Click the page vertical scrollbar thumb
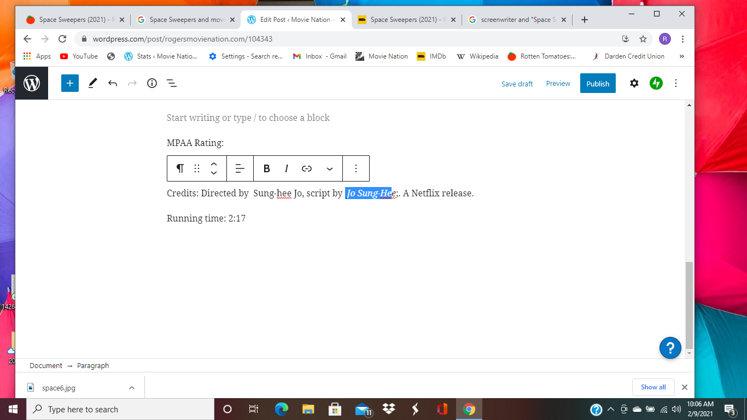This screenshot has height=420, width=747. [x=689, y=305]
